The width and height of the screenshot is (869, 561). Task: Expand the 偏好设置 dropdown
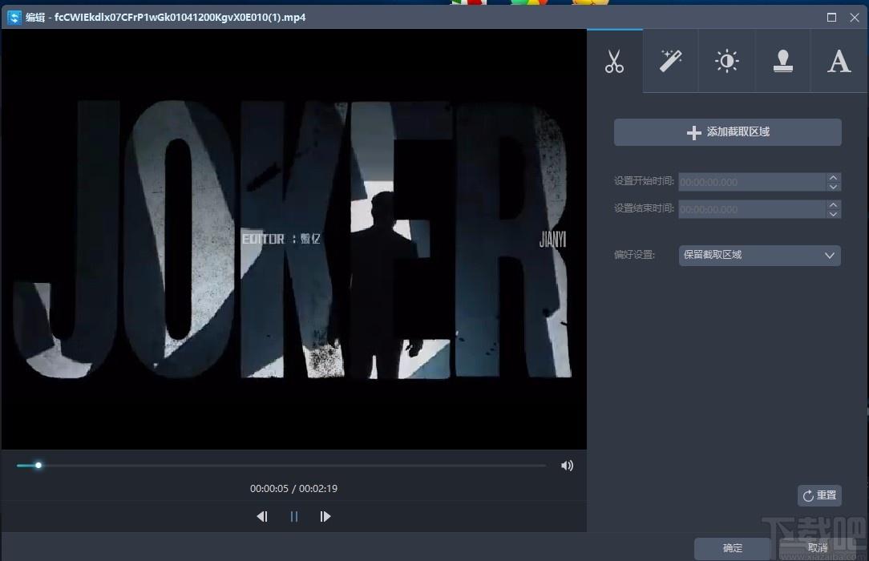pyautogui.click(x=760, y=256)
